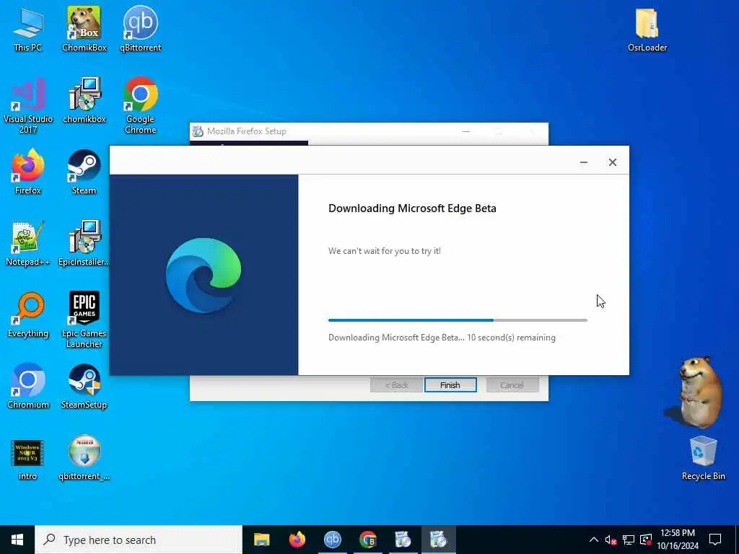Open the Everything search desktop shortcut

tap(28, 315)
